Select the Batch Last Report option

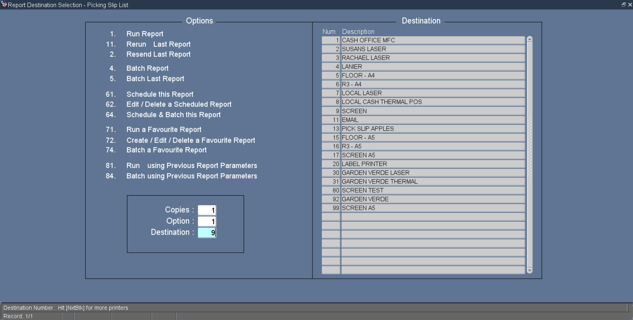(155, 79)
